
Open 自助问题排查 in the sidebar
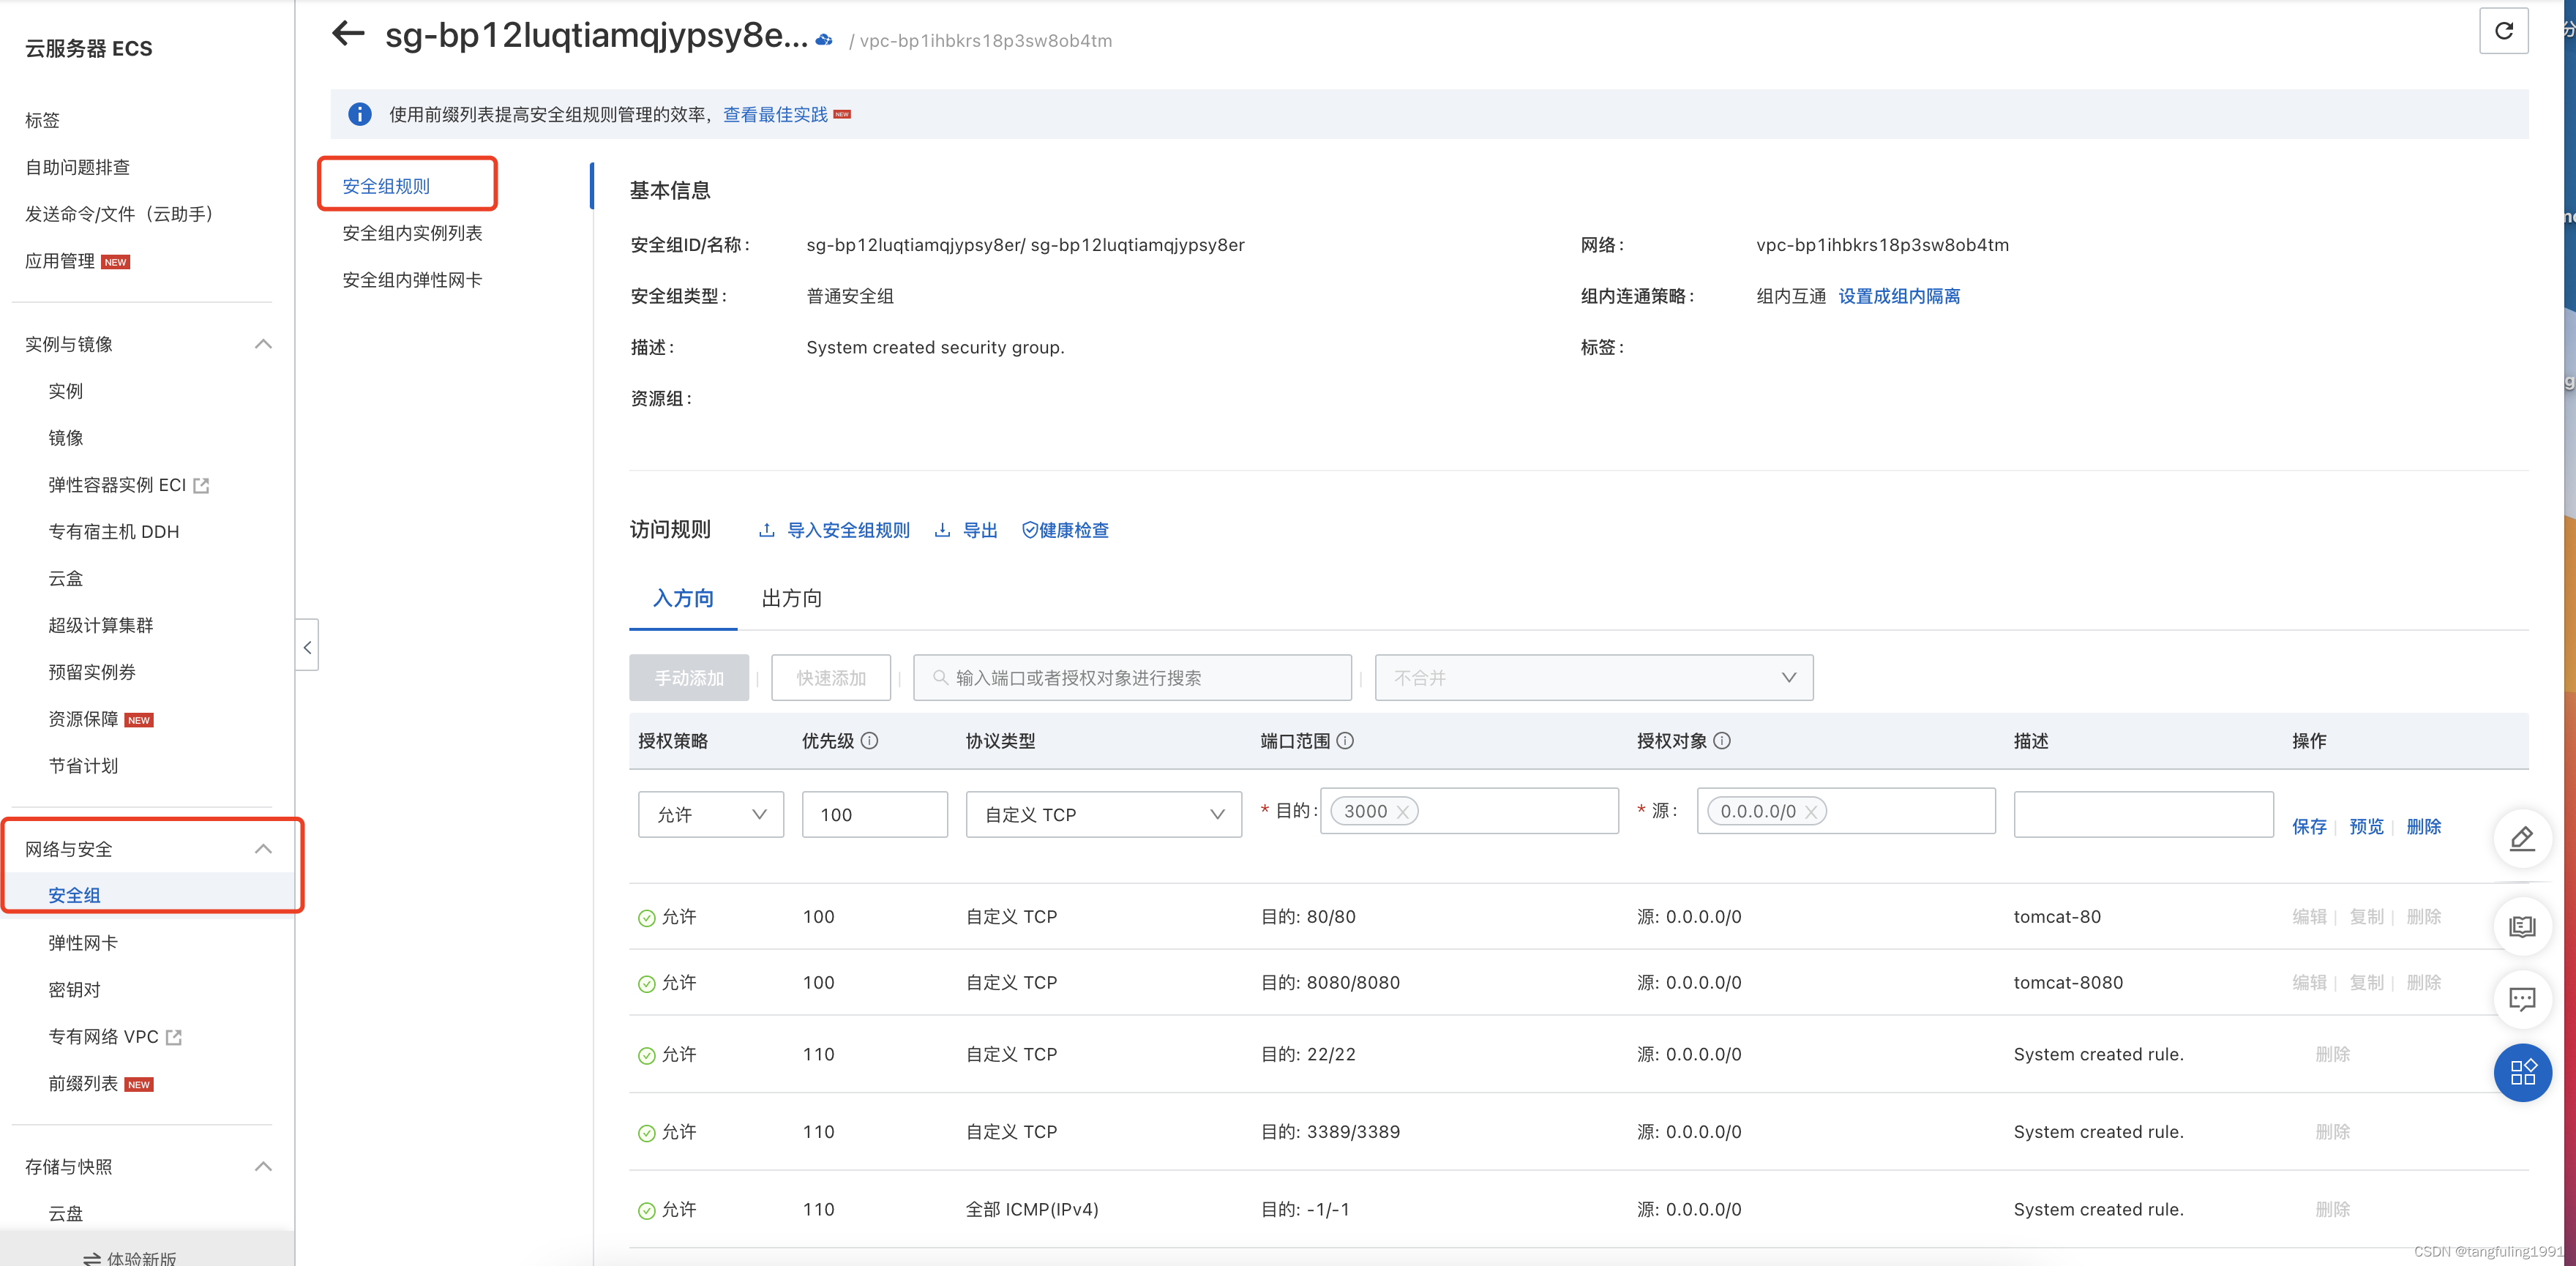(78, 167)
